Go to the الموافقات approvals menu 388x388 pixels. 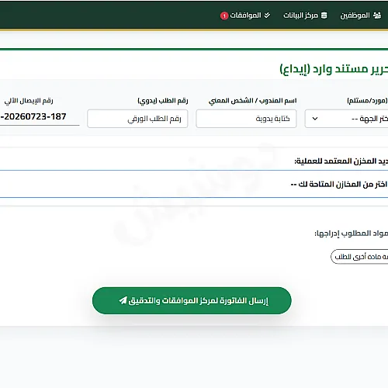pyautogui.click(x=245, y=16)
